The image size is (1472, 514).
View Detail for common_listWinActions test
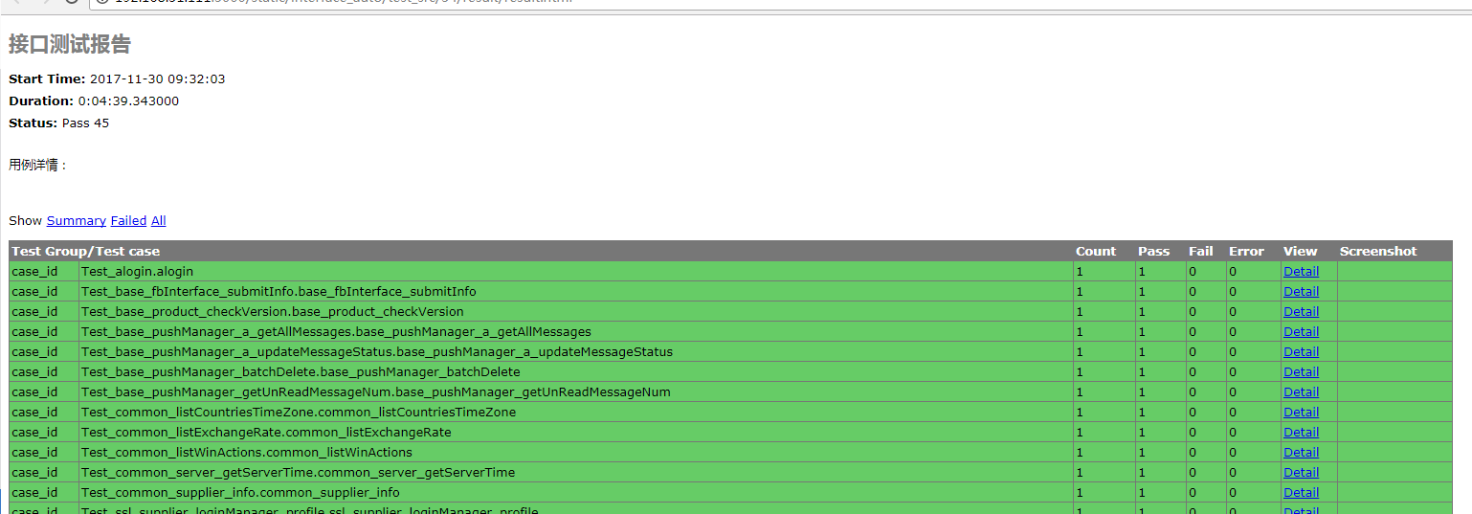(1301, 452)
